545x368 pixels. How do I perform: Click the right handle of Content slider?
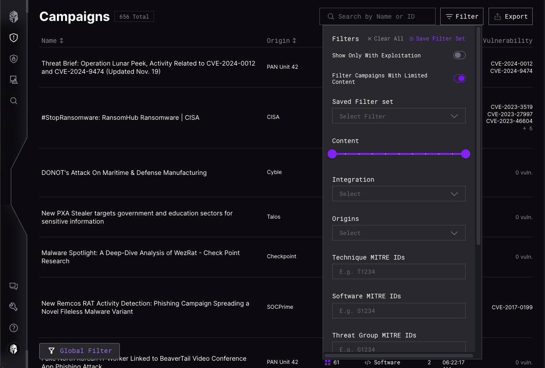[x=465, y=154]
